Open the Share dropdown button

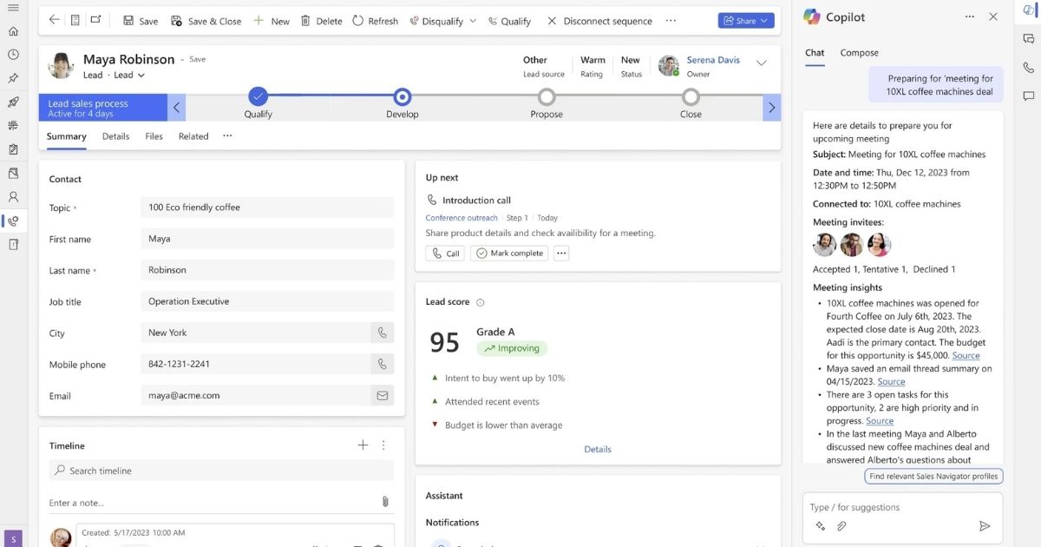[745, 21]
